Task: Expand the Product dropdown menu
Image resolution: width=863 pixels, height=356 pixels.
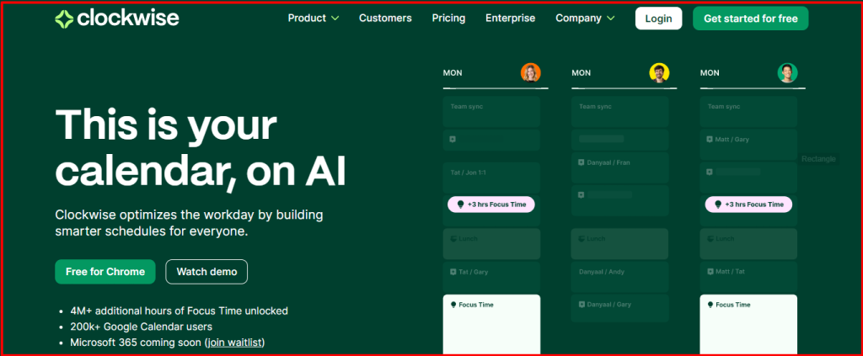Action: click(x=314, y=19)
